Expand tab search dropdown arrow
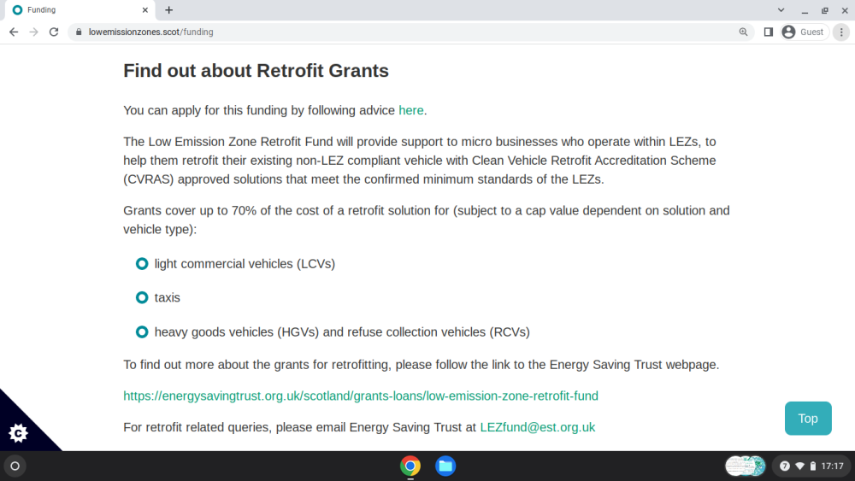The height and width of the screenshot is (481, 855). click(781, 9)
